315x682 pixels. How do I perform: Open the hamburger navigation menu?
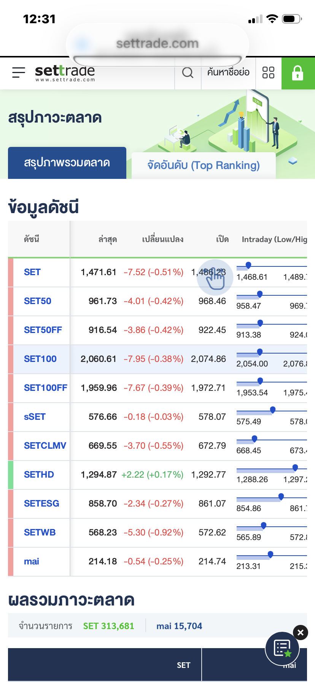click(x=18, y=72)
